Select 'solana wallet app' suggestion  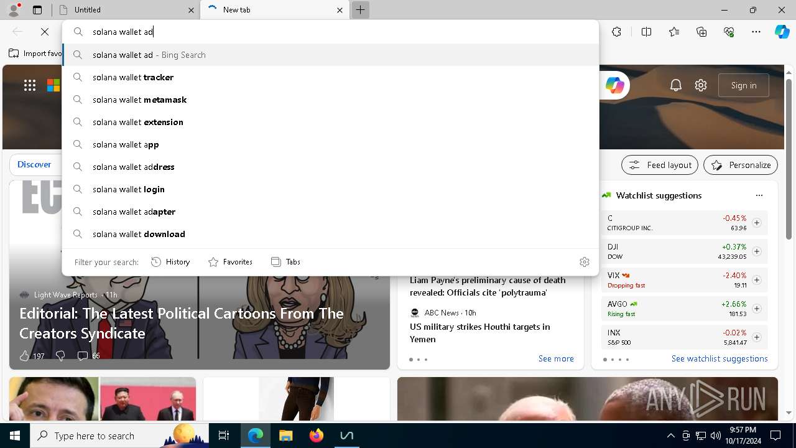pos(330,144)
